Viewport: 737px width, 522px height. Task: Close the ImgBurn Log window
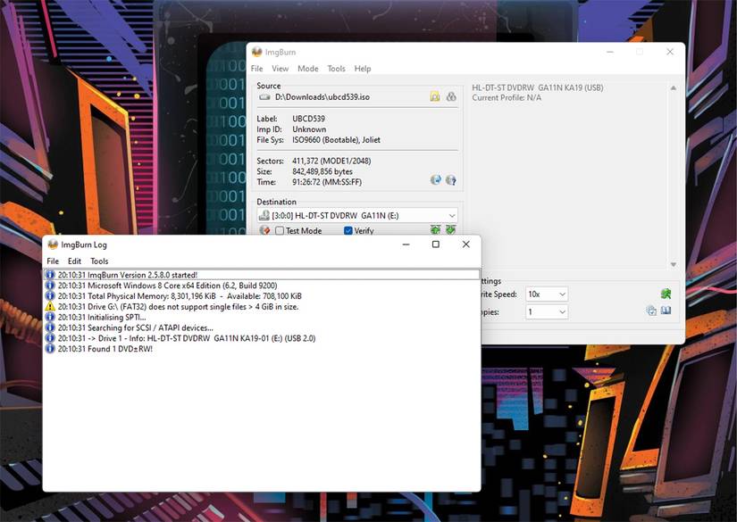point(465,244)
